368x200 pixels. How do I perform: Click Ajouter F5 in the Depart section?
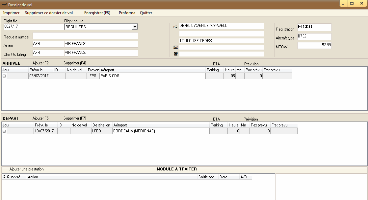click(x=40, y=118)
